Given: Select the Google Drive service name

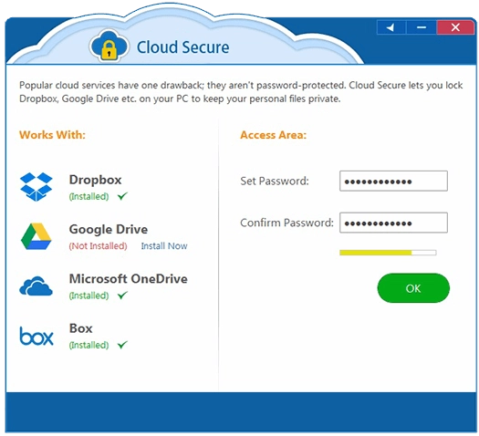Looking at the screenshot, I should tap(109, 229).
